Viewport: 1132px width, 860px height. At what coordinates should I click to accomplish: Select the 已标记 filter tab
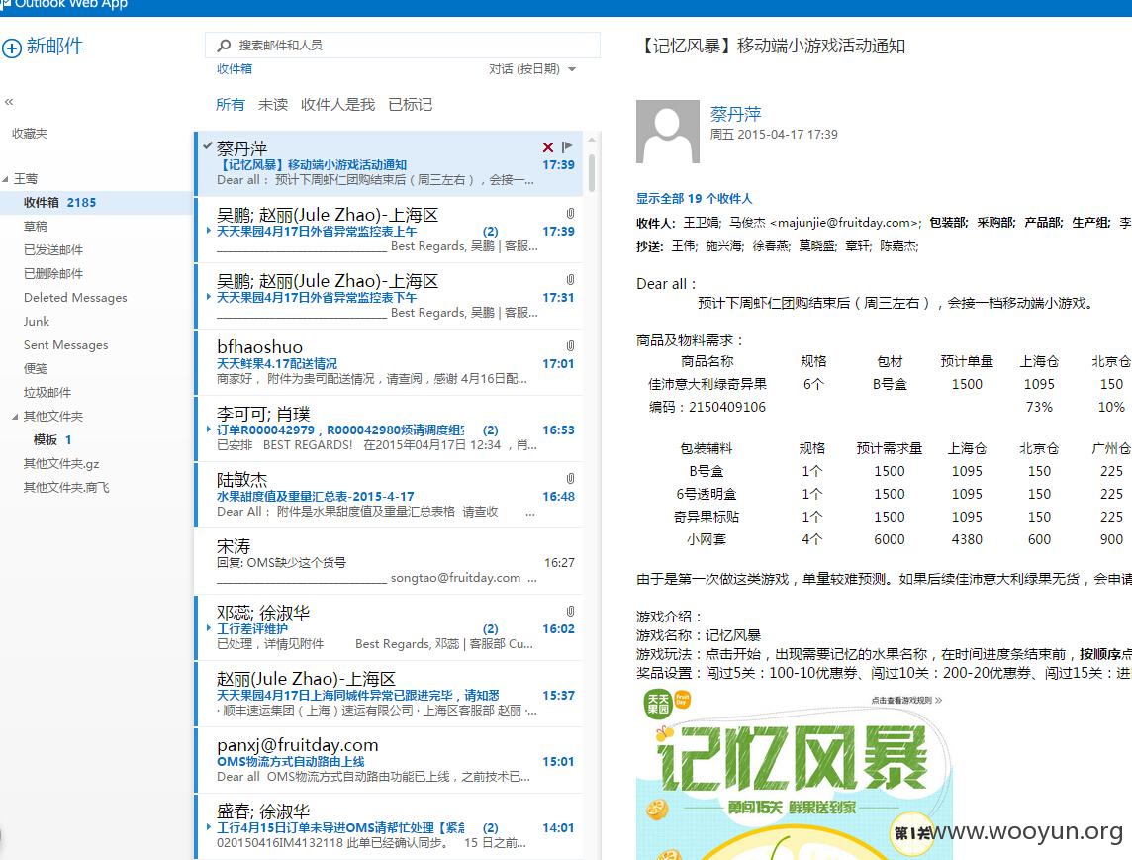[410, 105]
